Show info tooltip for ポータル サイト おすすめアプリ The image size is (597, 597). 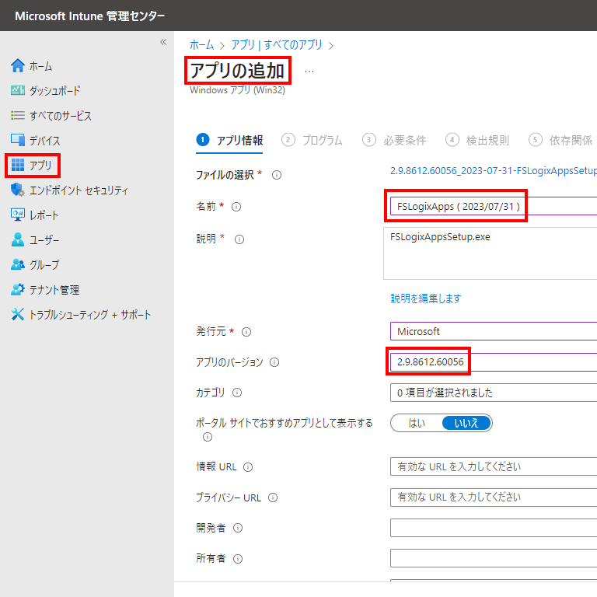208,437
